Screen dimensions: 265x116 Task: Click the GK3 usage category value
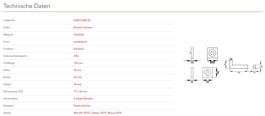(x=76, y=56)
